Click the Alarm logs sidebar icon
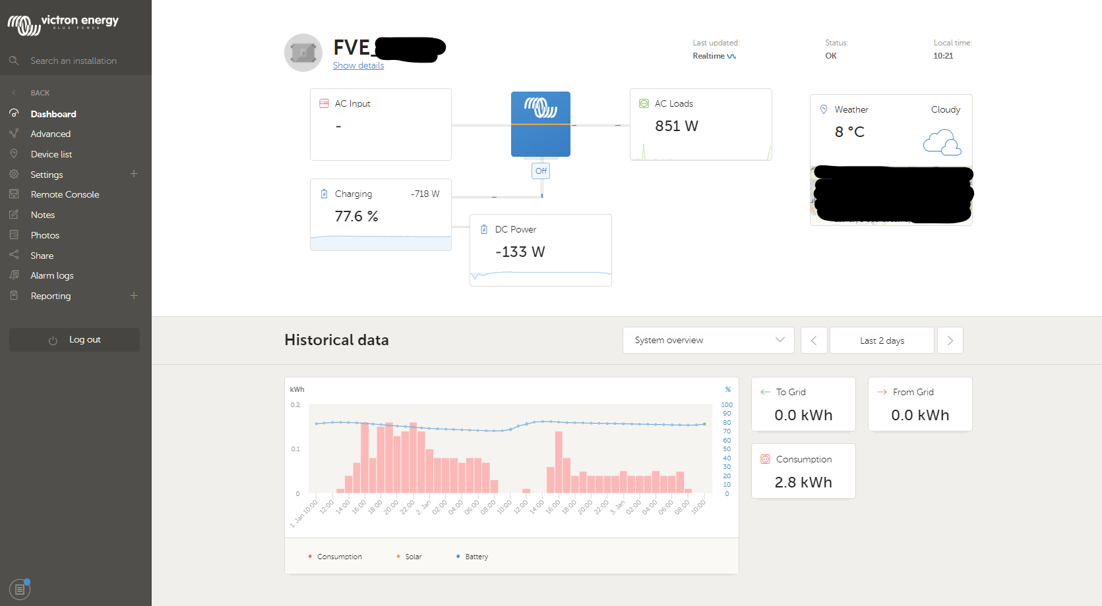1102x606 pixels. (x=14, y=275)
